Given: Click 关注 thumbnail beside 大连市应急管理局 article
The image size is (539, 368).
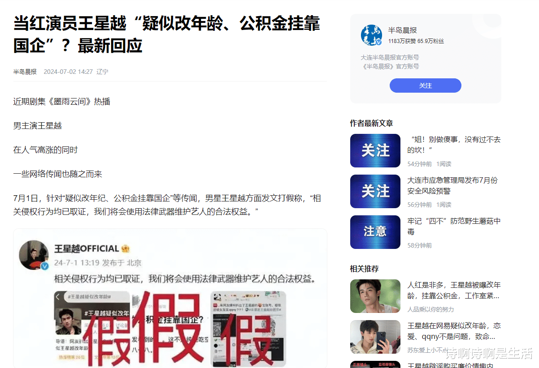Looking at the screenshot, I should click(375, 191).
